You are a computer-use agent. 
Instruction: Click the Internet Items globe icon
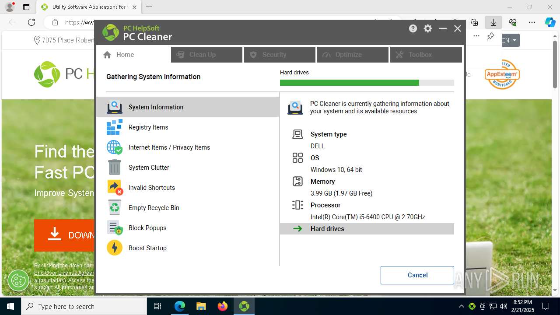click(x=115, y=147)
